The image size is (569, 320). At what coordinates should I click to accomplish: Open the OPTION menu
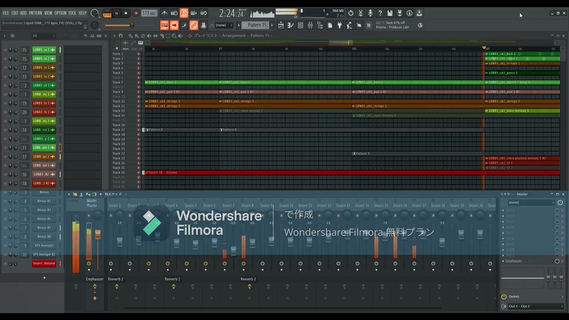pos(60,13)
